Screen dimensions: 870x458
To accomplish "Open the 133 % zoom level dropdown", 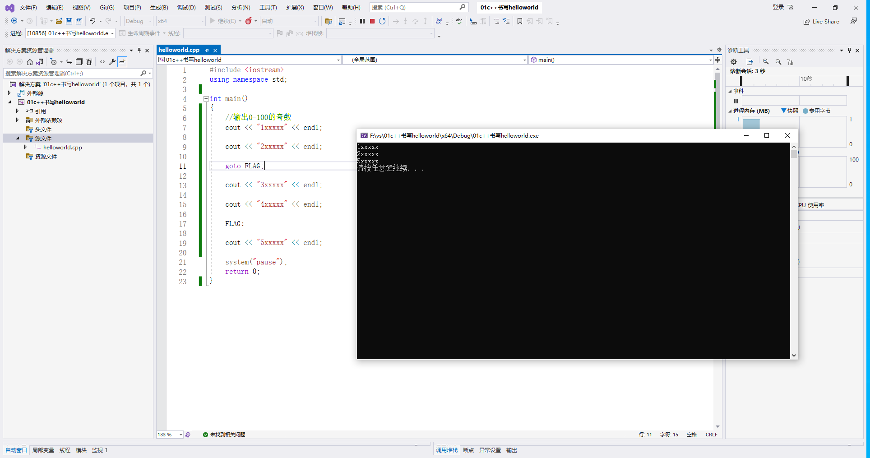I will [170, 435].
